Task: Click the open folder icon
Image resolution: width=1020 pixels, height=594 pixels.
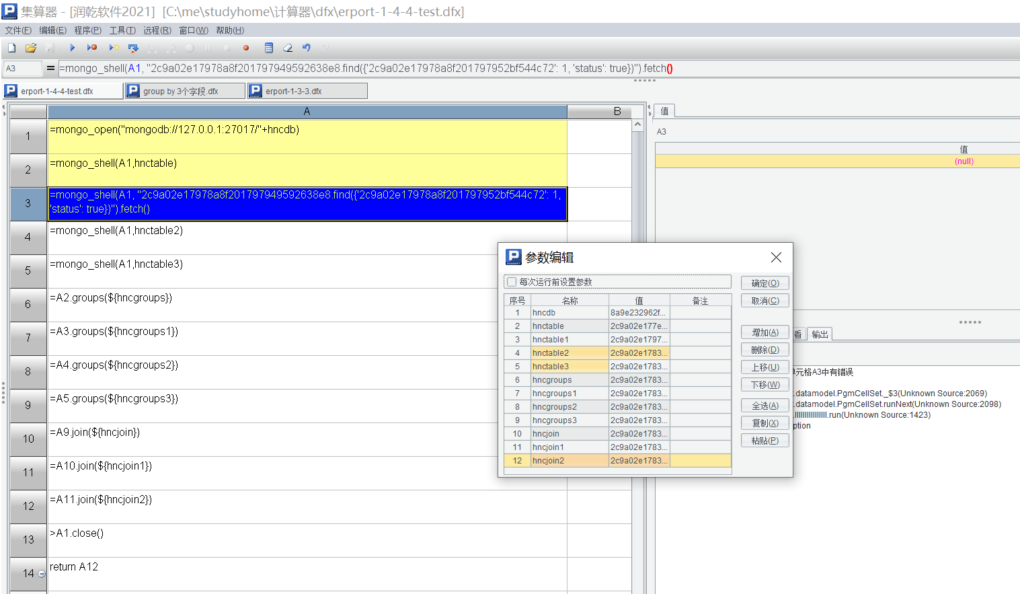Action: [30, 48]
